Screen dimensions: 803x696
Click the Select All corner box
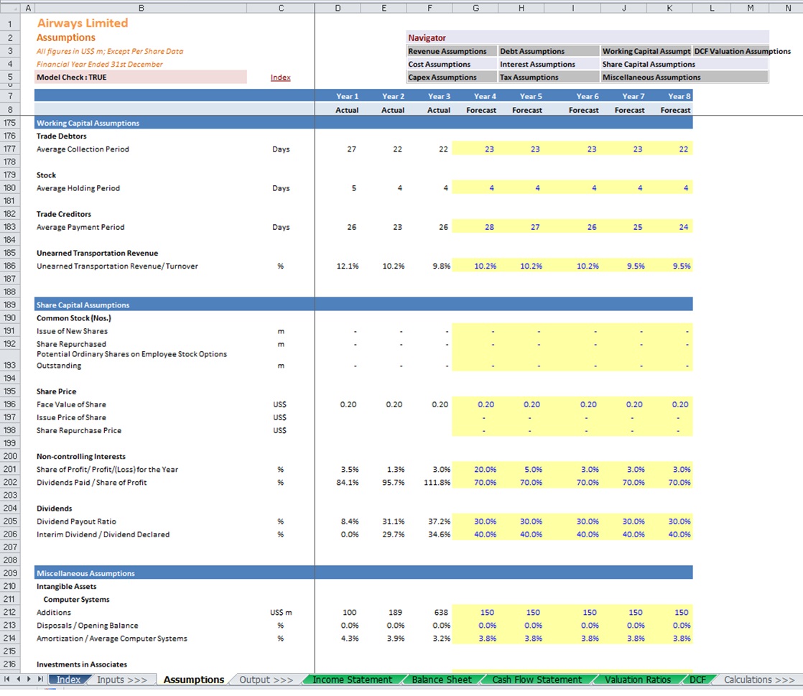pos(10,8)
